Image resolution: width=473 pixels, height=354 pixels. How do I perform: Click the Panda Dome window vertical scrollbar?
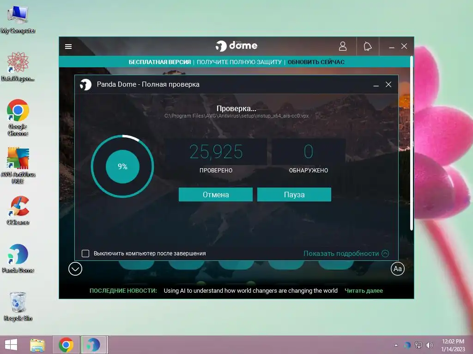412,143
